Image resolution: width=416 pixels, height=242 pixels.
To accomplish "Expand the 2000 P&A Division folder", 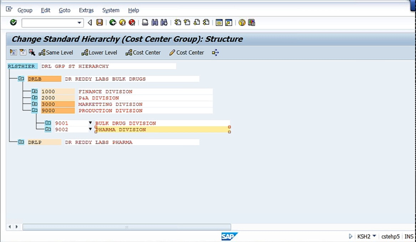I will (x=35, y=98).
